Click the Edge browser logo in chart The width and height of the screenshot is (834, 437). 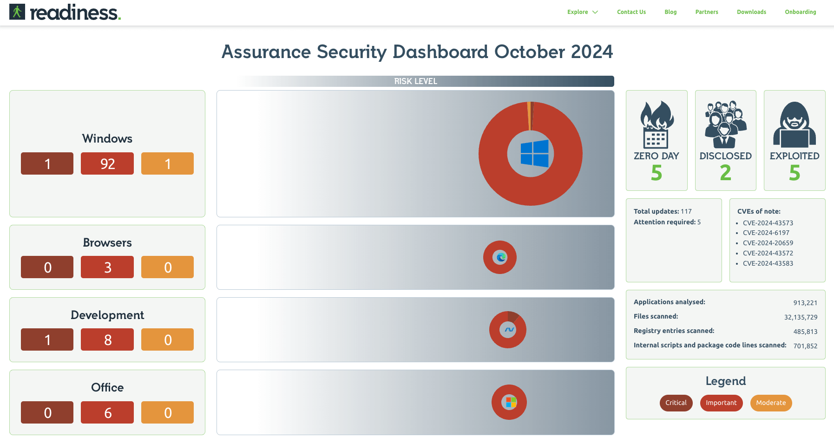[500, 257]
